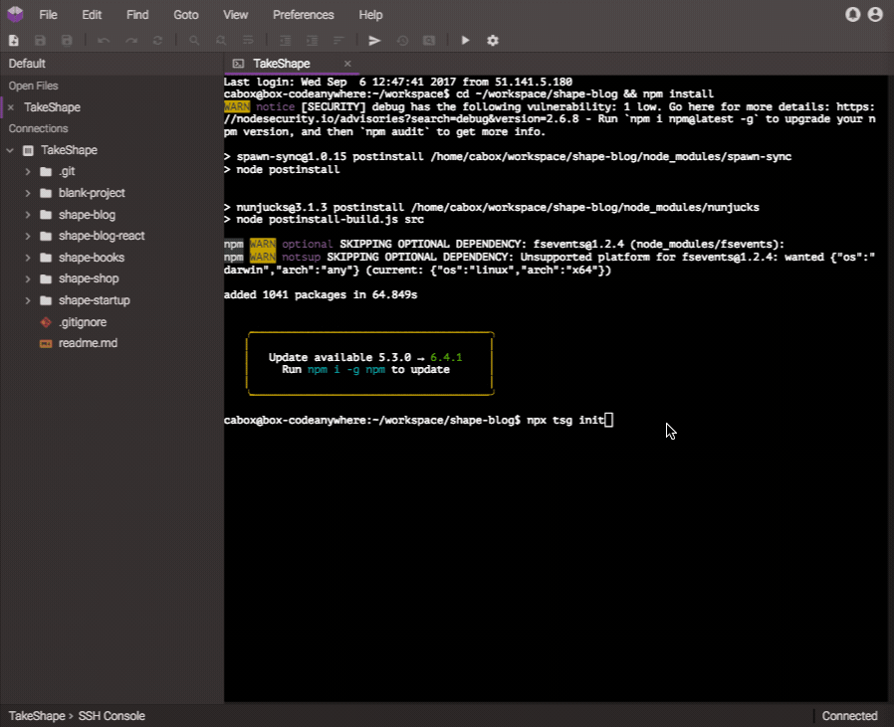Open the user account icon
The image size is (894, 727).
(875, 14)
